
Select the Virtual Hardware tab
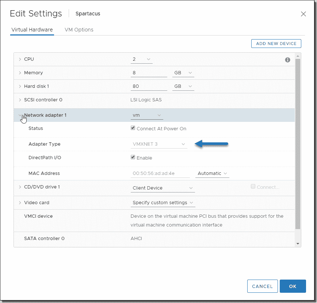coord(32,30)
